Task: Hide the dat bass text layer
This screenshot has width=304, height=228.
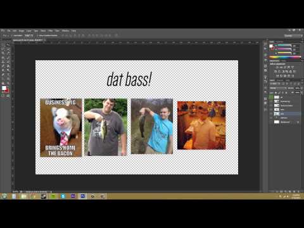Action: click(271, 118)
